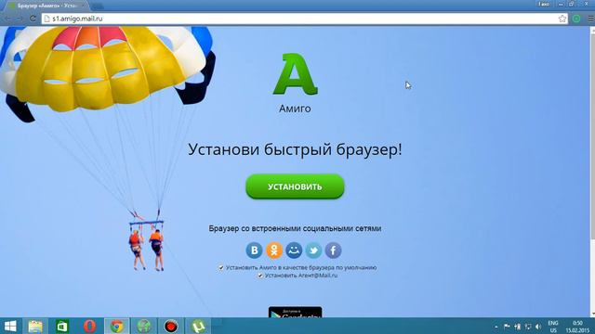Open File Explorer from the taskbar
The height and width of the screenshot is (334, 595).
pos(35,326)
